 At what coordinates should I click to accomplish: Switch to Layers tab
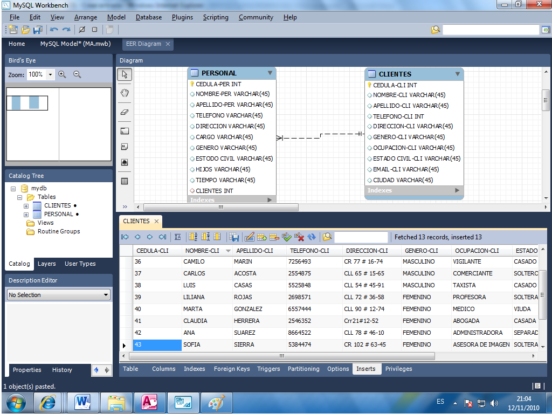click(46, 264)
